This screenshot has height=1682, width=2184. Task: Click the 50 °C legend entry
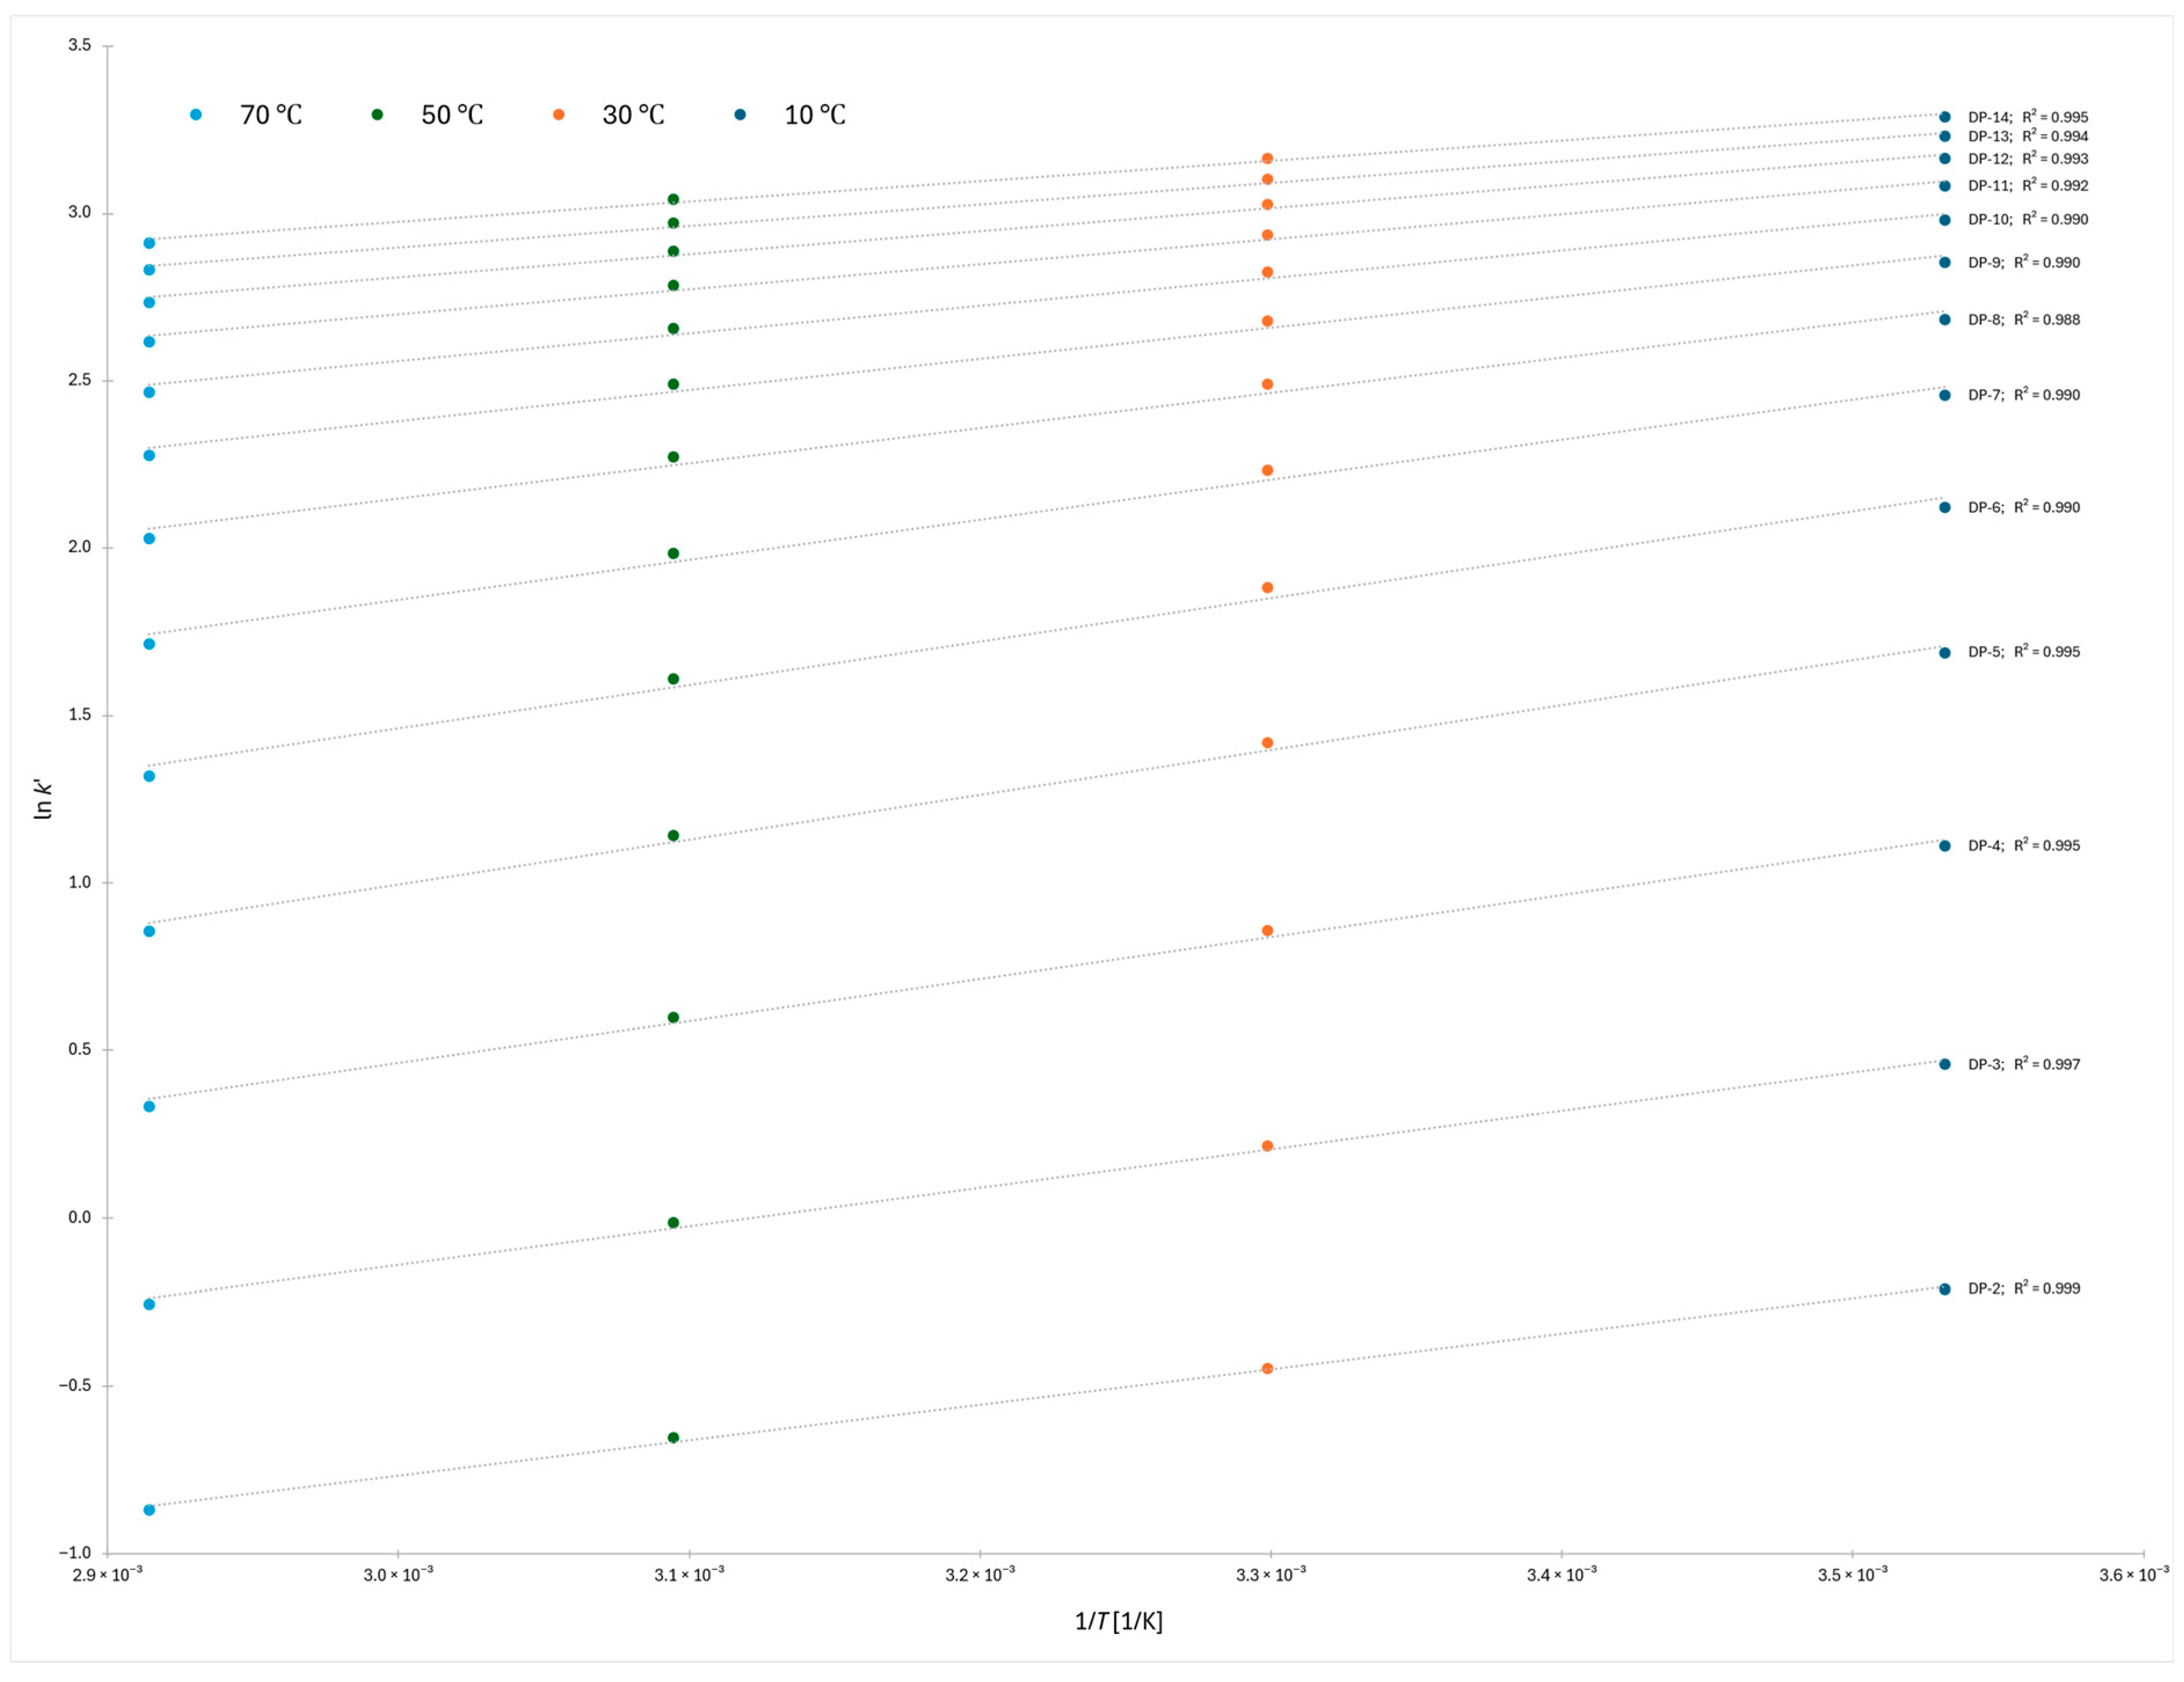[451, 115]
